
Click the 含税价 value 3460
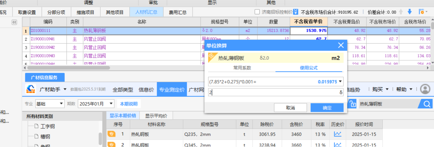click(x=296, y=134)
